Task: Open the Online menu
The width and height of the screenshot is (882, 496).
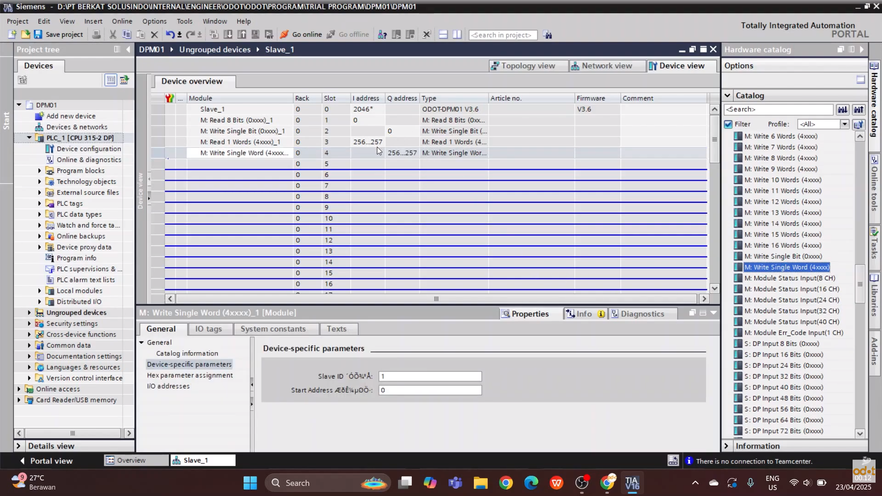Action: (122, 21)
